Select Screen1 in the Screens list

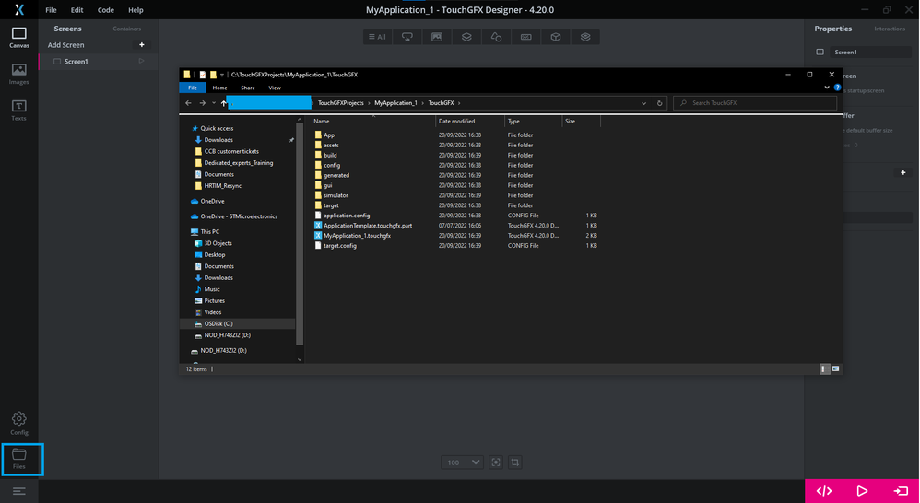98,61
